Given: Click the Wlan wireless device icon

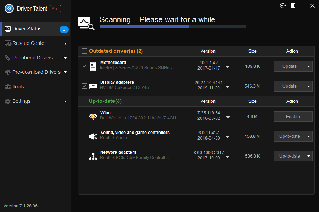Looking at the screenshot, I should [x=93, y=116].
